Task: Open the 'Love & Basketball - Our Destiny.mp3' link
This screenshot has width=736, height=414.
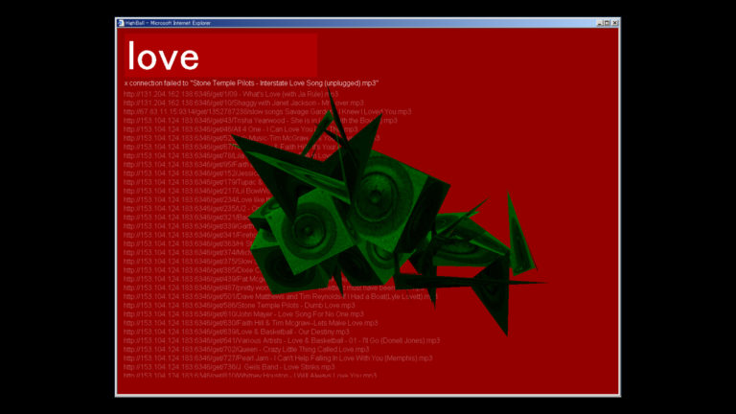Action: point(236,332)
